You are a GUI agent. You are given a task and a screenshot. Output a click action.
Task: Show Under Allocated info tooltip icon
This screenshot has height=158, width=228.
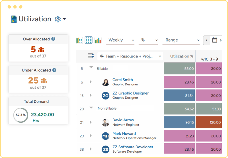[54, 70]
